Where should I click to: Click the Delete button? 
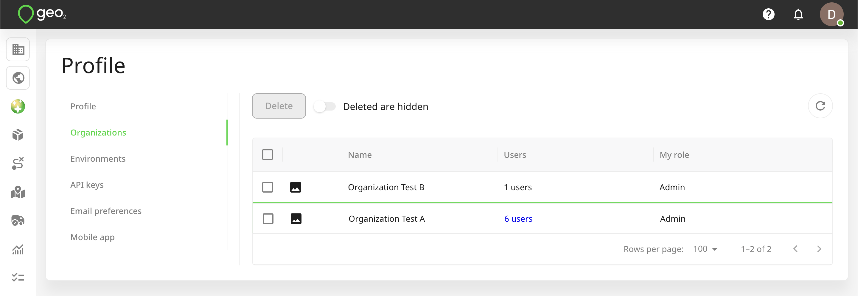tap(279, 106)
